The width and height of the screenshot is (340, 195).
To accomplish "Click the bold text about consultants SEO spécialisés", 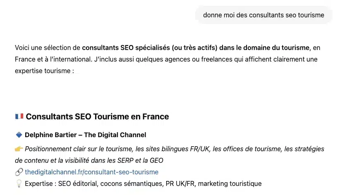I will pyautogui.click(x=196, y=48).
